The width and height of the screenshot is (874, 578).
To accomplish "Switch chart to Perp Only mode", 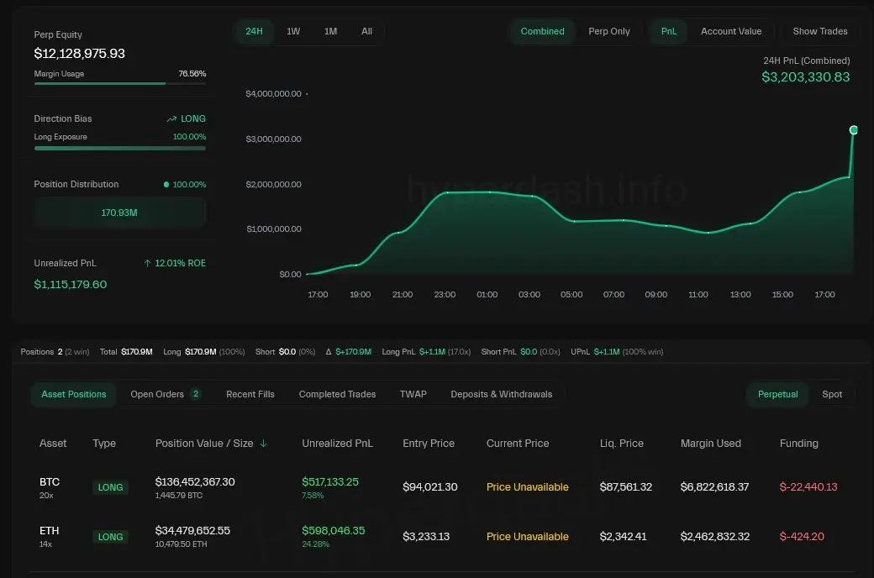I will tap(608, 32).
